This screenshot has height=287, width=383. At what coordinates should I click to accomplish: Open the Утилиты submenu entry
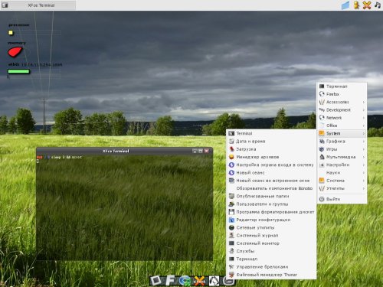pos(342,188)
